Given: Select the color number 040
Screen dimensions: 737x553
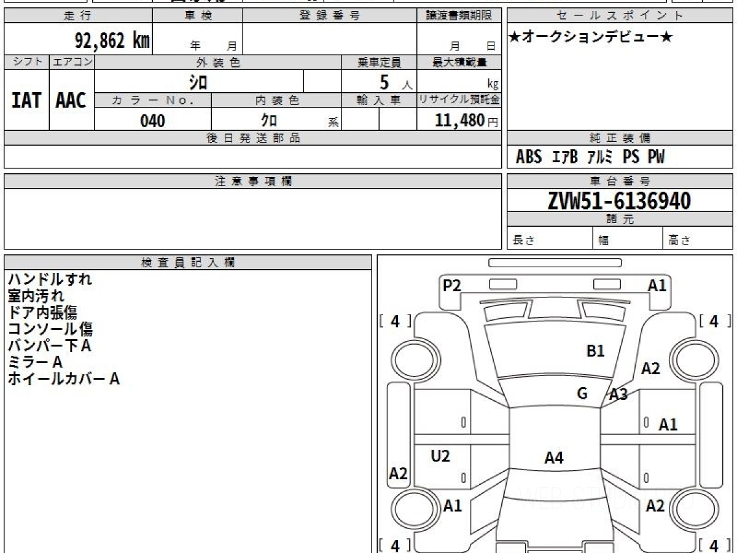Looking at the screenshot, I should pos(153,121).
